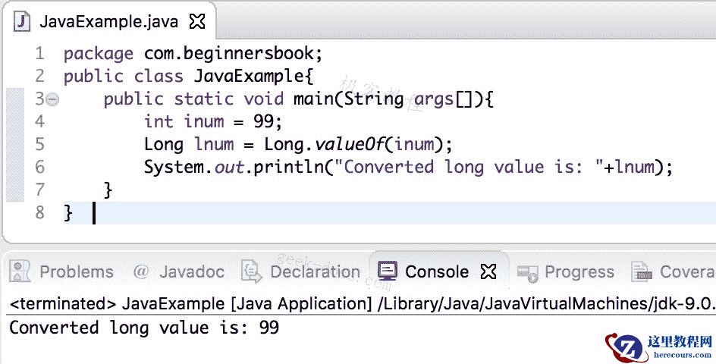This screenshot has height=364, width=716.
Task: Click 'println' in line 6
Action: coord(288,167)
